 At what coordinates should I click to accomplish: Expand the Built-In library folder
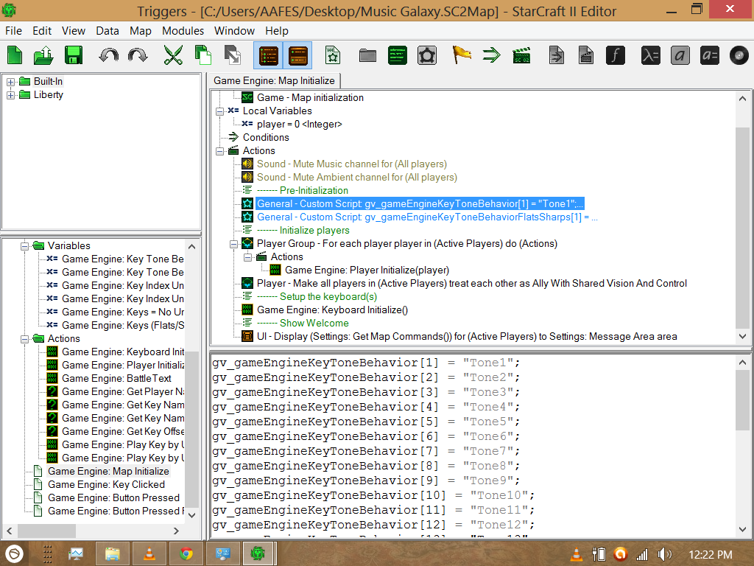(10, 82)
